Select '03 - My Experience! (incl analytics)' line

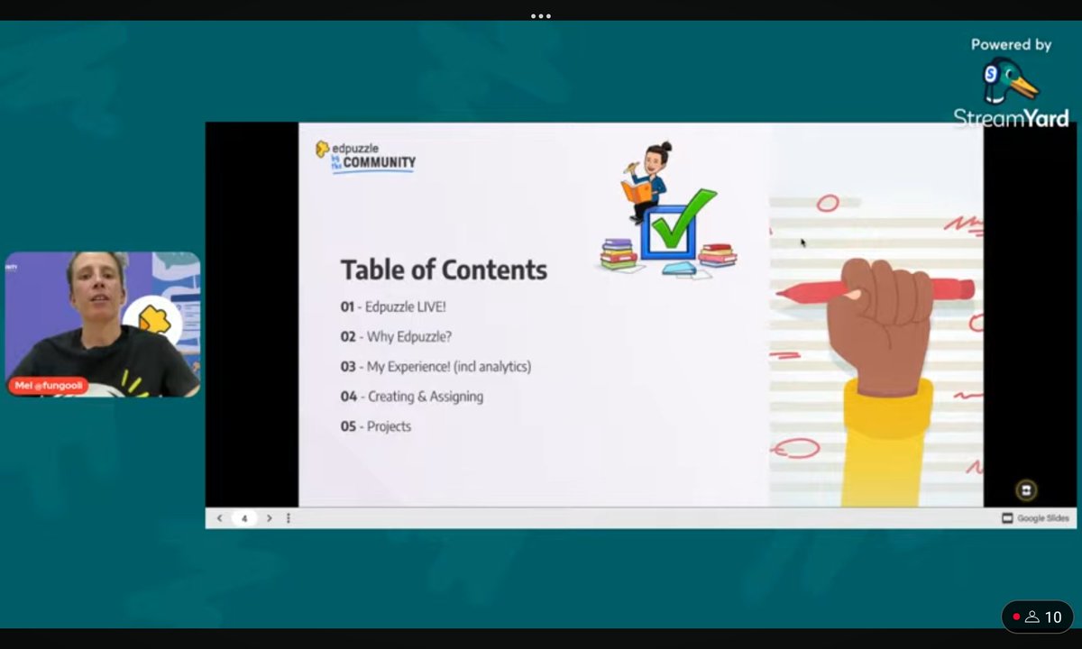(436, 367)
